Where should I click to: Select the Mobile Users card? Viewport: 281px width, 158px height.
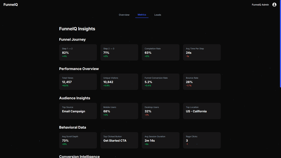(119, 111)
